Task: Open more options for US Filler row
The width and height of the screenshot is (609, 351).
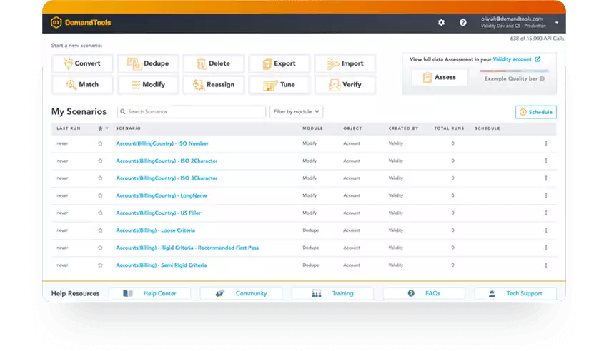Action: [546, 213]
